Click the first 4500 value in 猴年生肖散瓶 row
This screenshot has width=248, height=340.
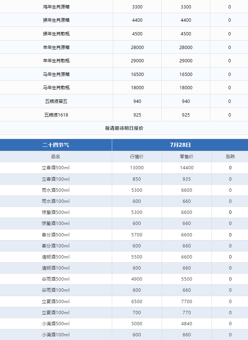pyautogui.click(x=137, y=34)
